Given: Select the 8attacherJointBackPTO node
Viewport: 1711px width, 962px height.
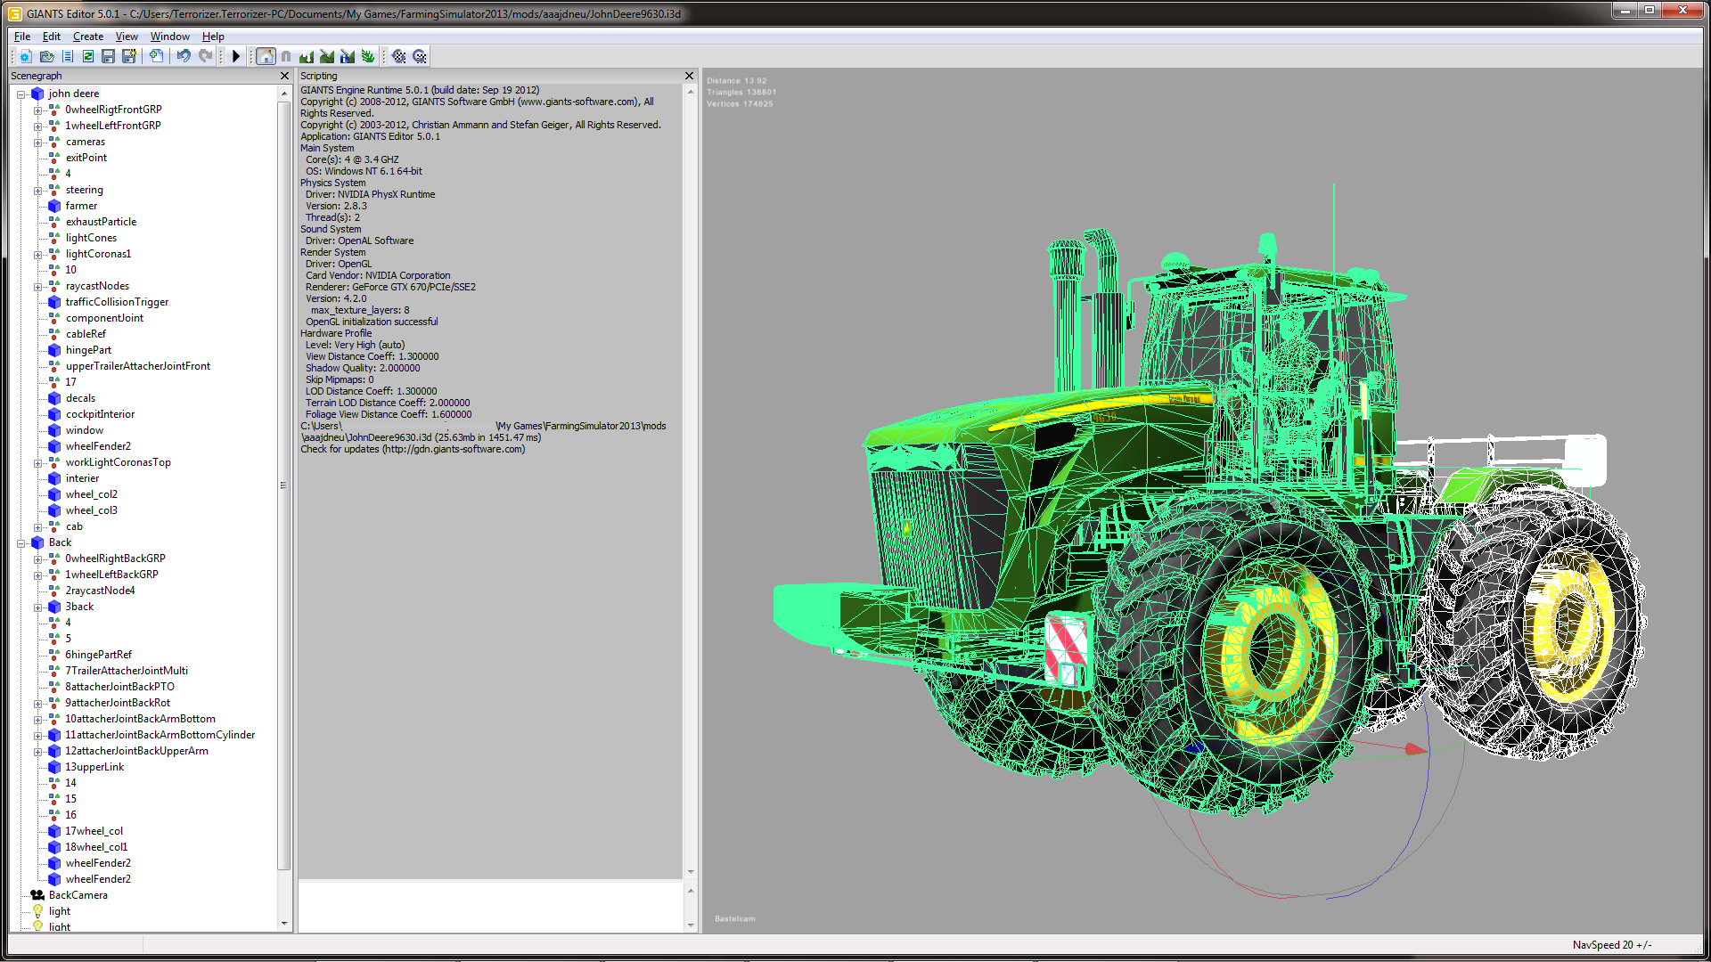Looking at the screenshot, I should tap(119, 687).
